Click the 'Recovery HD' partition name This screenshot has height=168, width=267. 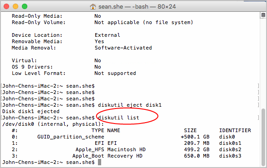coord(125,156)
